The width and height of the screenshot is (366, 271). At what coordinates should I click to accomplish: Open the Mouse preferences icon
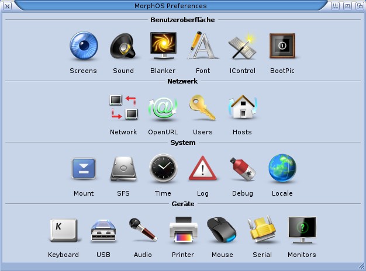(x=222, y=230)
